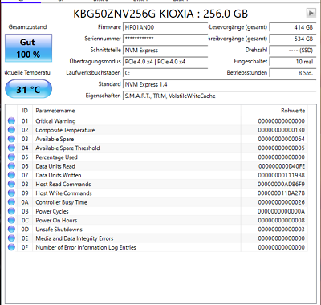Click the Laufwerksbuchstaben field C:

165,73
